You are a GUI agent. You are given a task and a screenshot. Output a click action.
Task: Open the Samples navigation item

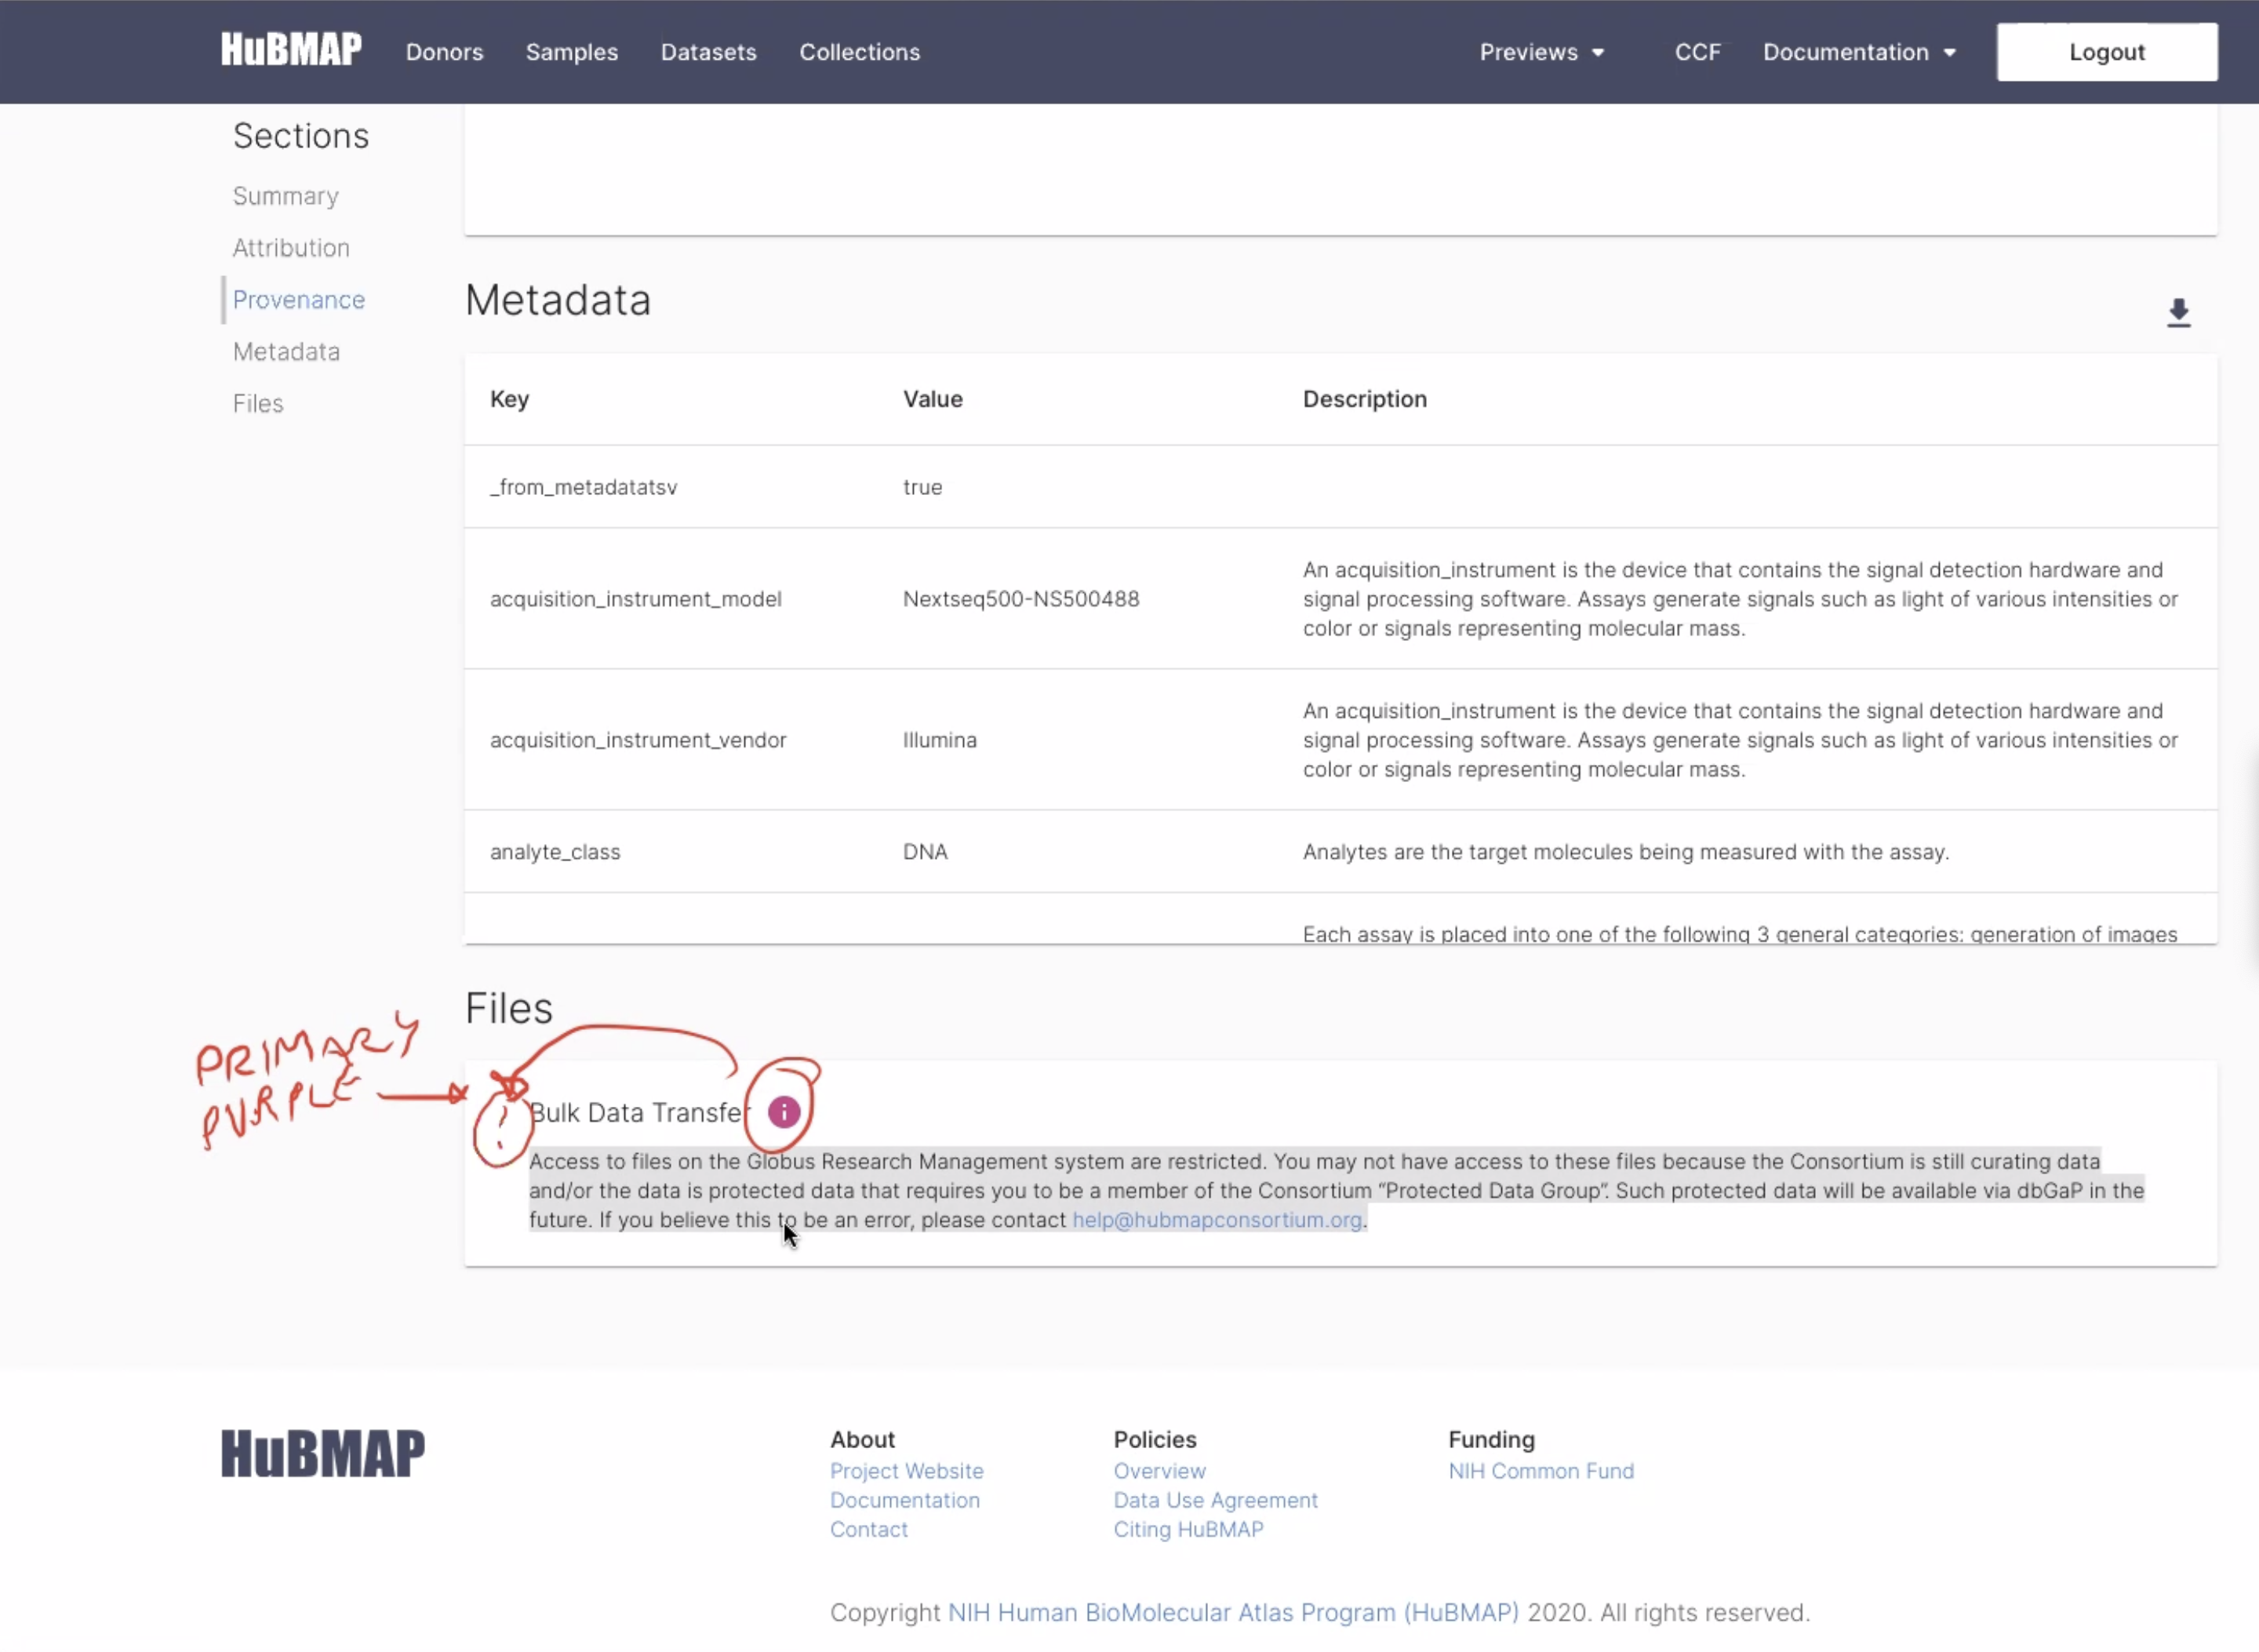[571, 52]
